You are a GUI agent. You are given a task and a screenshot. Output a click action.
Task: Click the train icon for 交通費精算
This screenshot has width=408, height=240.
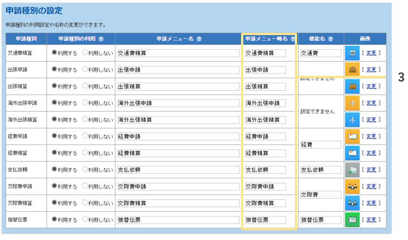(x=353, y=53)
